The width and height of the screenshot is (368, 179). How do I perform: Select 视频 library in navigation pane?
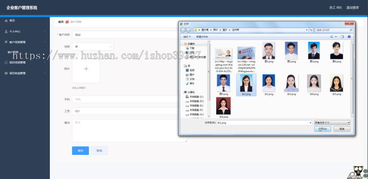190,70
